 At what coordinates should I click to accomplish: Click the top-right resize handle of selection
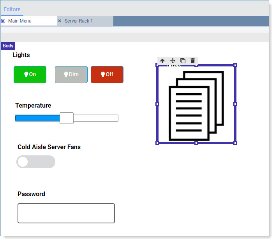235,65
